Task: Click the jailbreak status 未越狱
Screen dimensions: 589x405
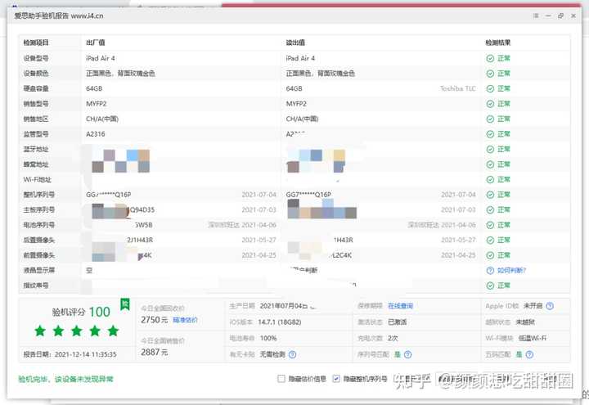Action: coord(525,322)
